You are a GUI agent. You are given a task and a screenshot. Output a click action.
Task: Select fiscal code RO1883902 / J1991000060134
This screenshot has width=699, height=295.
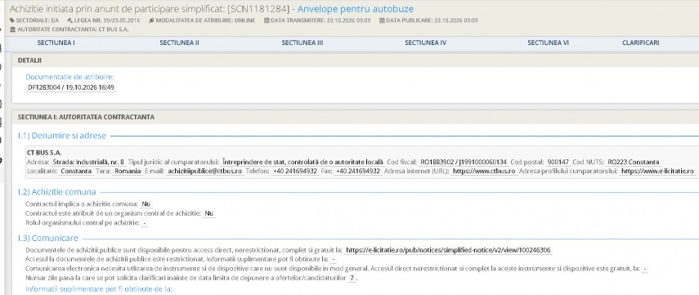(x=464, y=162)
